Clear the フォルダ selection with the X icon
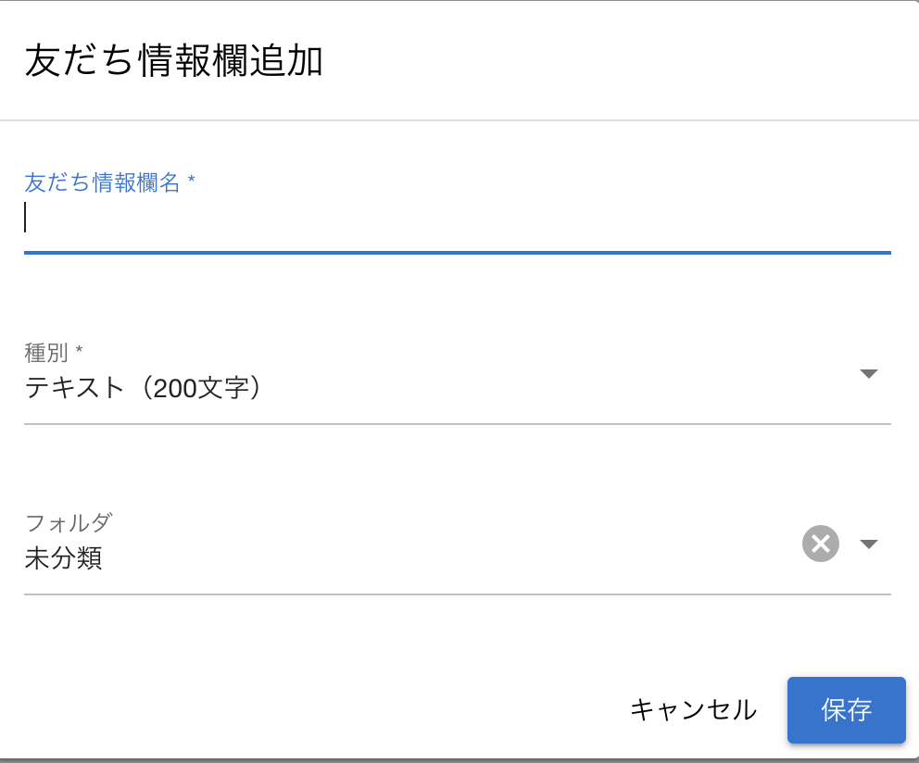Viewport: 919px width, 763px height. pyautogui.click(x=820, y=544)
